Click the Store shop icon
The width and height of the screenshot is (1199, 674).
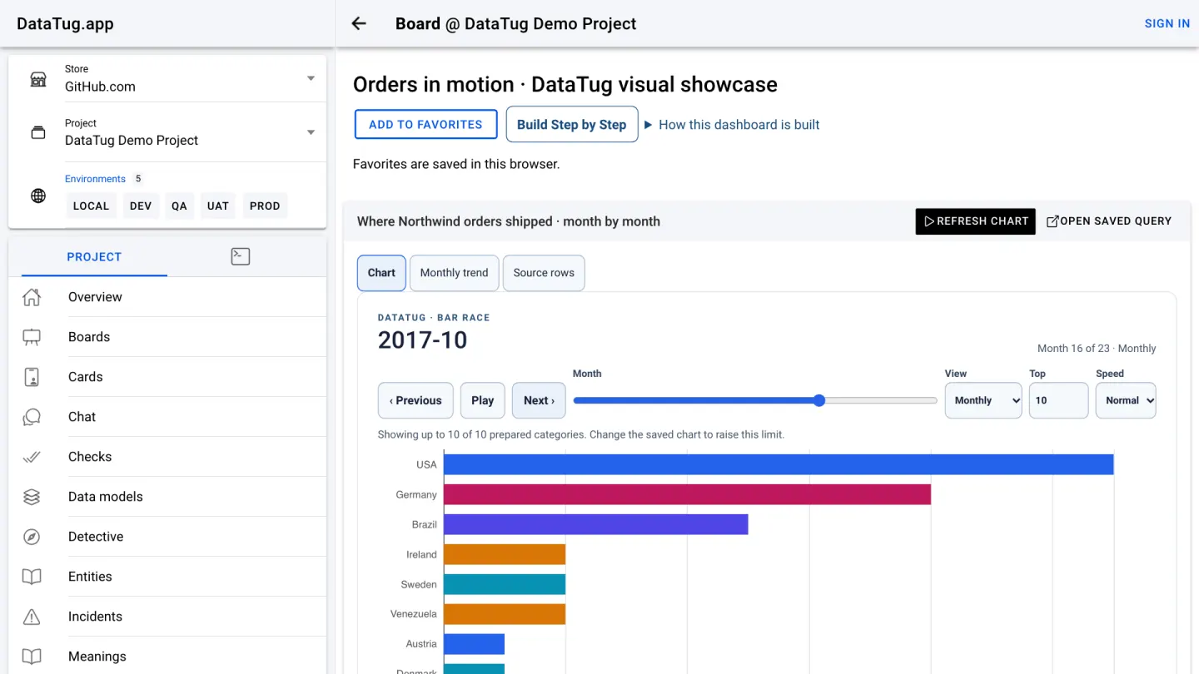click(38, 79)
